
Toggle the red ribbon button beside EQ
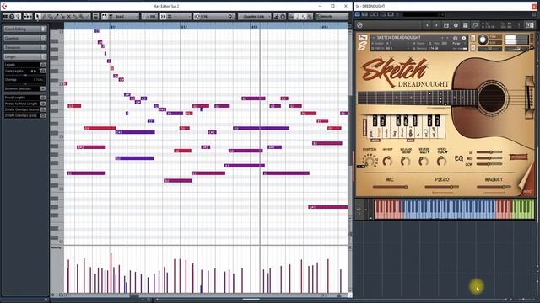coord(518,157)
